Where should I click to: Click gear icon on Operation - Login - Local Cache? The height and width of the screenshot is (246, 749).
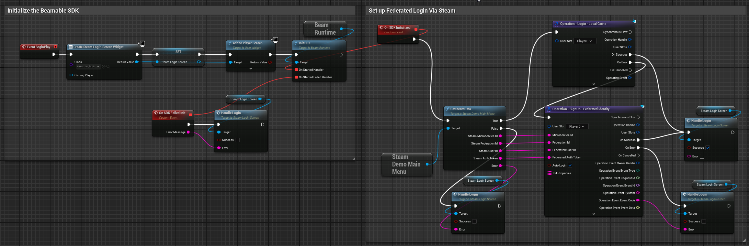point(634,21)
